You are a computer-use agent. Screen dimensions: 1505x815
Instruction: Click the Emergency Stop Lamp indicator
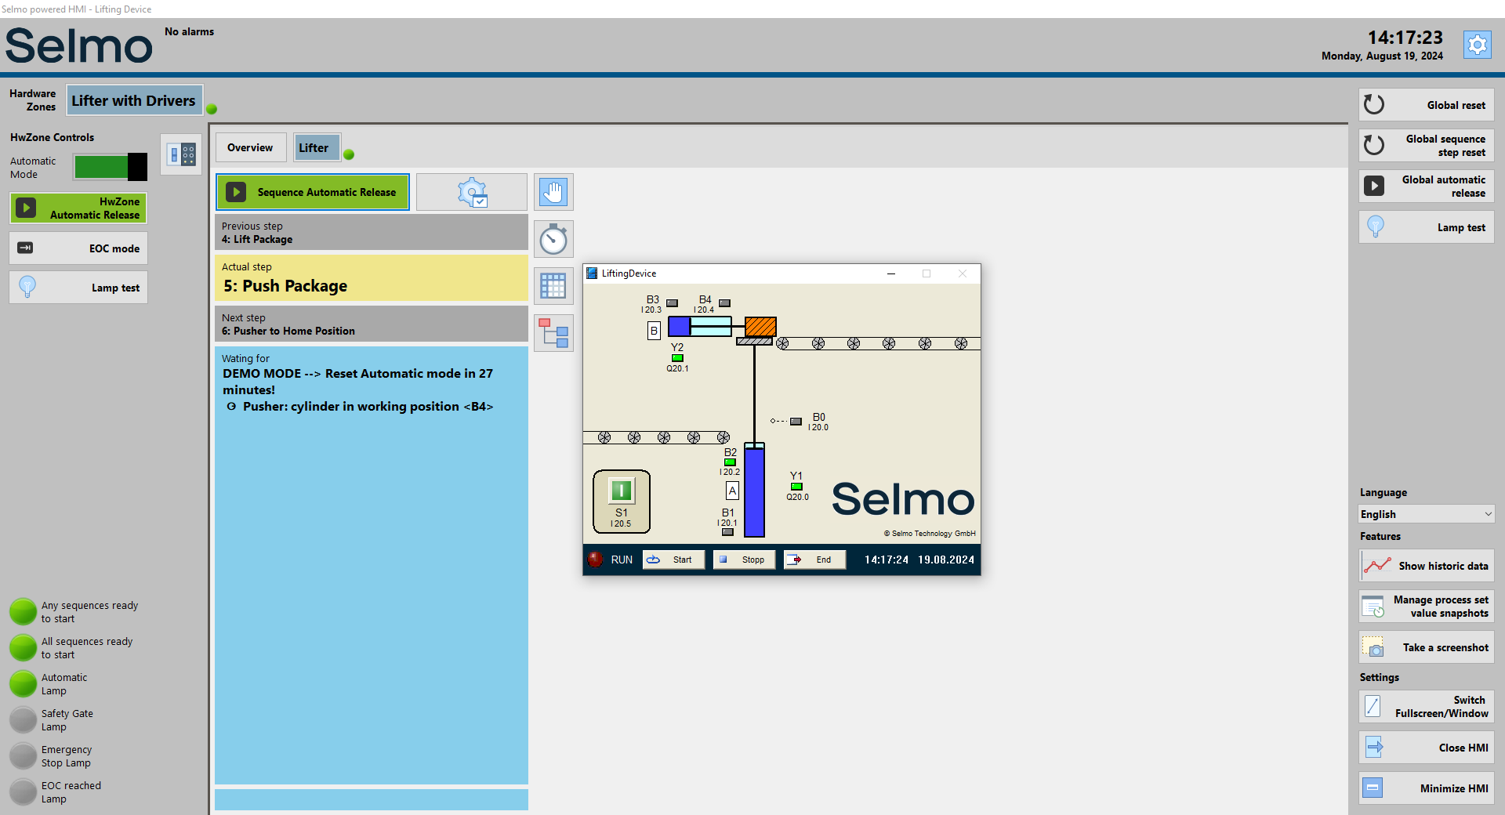pos(24,756)
